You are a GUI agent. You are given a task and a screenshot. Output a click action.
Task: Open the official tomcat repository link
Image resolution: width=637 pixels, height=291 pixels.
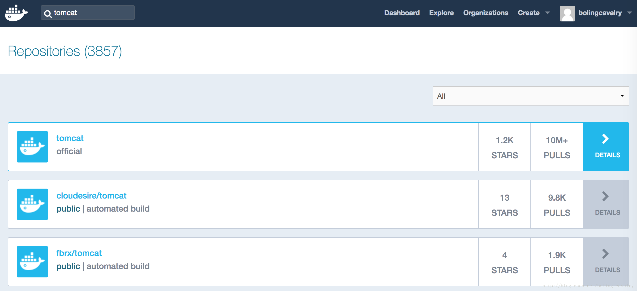coord(70,138)
